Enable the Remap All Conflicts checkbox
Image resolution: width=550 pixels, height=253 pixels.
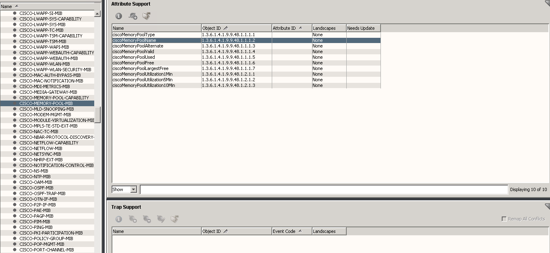[504, 219]
